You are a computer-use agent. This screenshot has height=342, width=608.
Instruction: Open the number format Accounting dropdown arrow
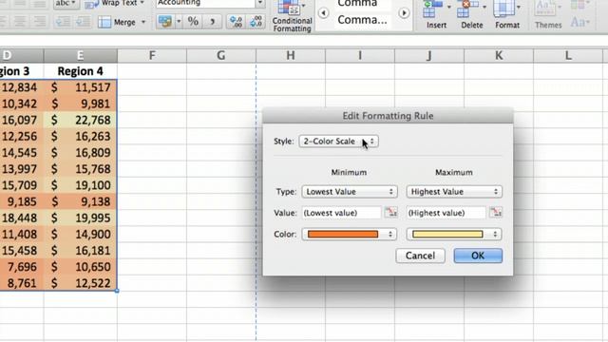click(260, 3)
